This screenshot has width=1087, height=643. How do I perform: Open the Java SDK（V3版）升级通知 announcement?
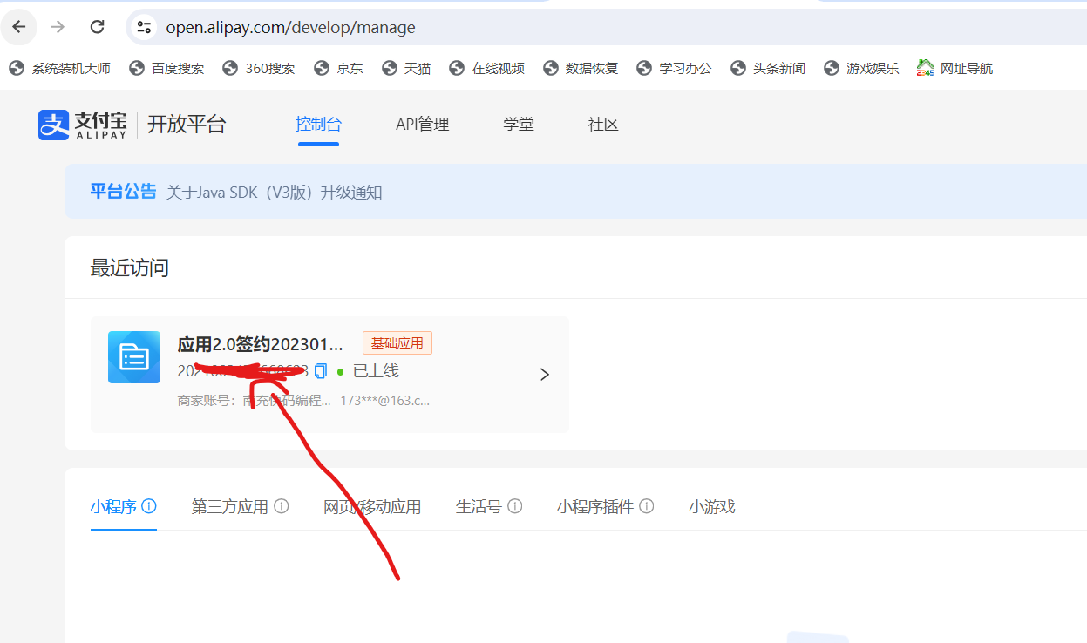(274, 193)
